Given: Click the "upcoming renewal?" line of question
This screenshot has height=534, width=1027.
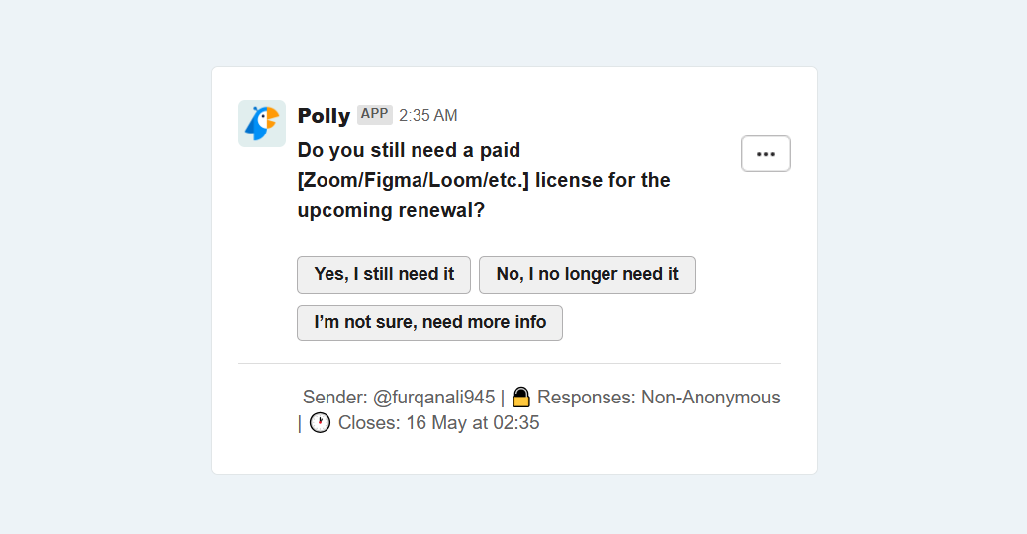Looking at the screenshot, I should (391, 210).
